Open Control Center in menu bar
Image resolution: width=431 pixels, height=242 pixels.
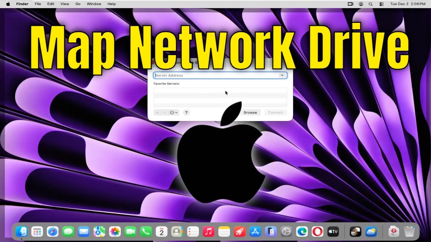(x=381, y=4)
